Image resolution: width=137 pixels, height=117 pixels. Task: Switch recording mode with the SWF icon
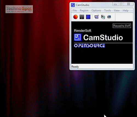click(109, 17)
